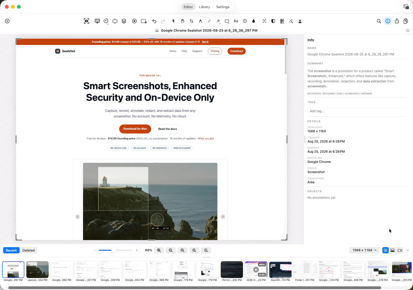Viewport: 413px width, 290px height.
Task: Click the record selected area icon
Action: [x=144, y=21]
